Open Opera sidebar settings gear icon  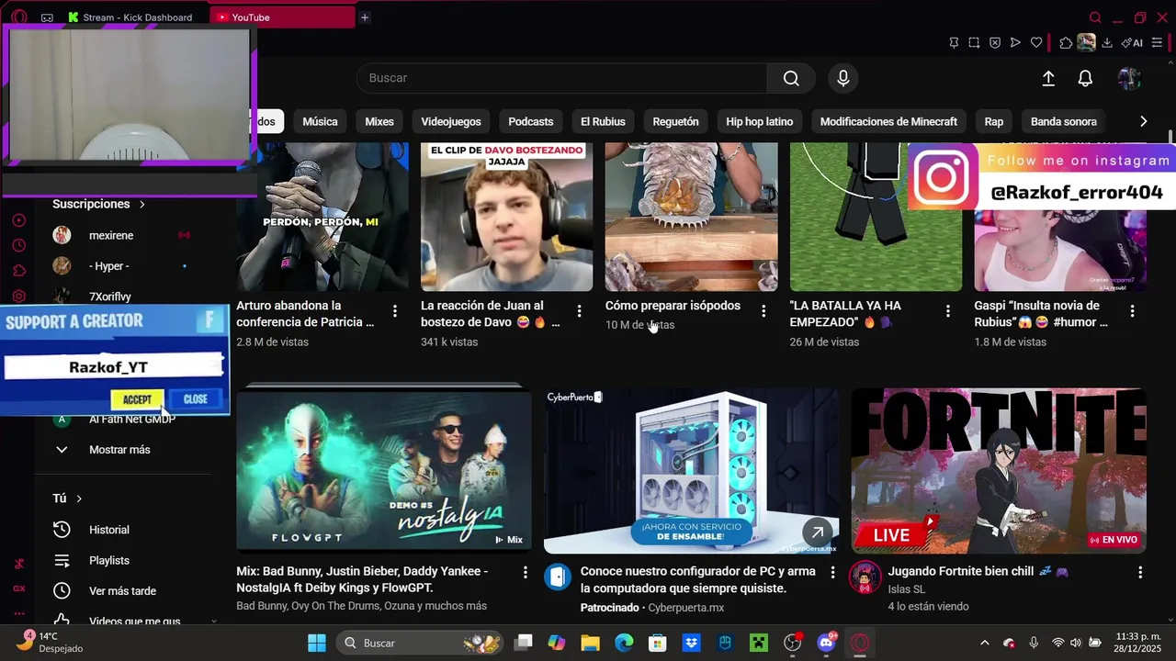[18, 296]
